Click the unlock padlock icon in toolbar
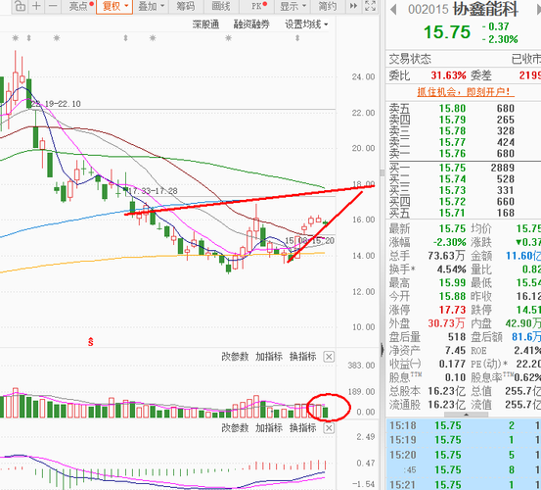 (21, 6)
